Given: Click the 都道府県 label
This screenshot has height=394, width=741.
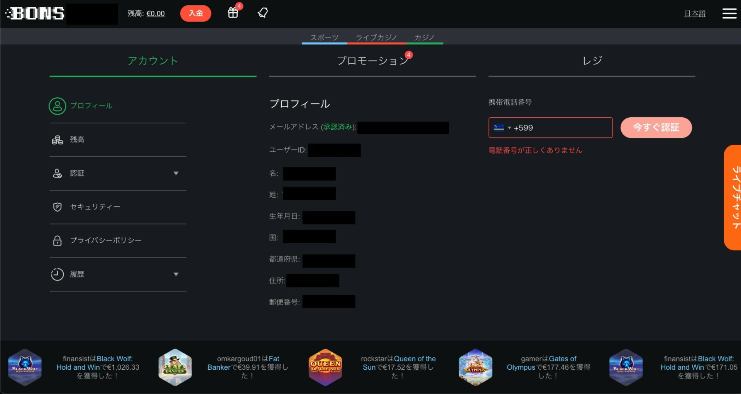Looking at the screenshot, I should tap(284, 259).
